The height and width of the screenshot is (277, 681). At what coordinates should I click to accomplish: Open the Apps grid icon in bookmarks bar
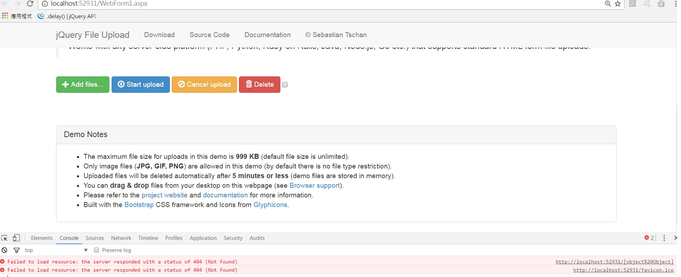(5, 16)
